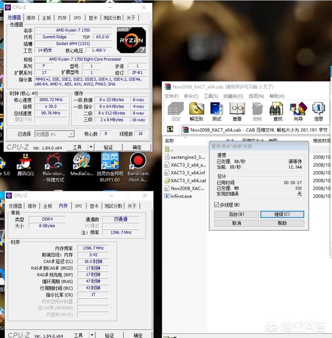This screenshot has width=332, height=338.
Task: Open the 腾讯QQ desktop shortcut
Action: [25, 164]
